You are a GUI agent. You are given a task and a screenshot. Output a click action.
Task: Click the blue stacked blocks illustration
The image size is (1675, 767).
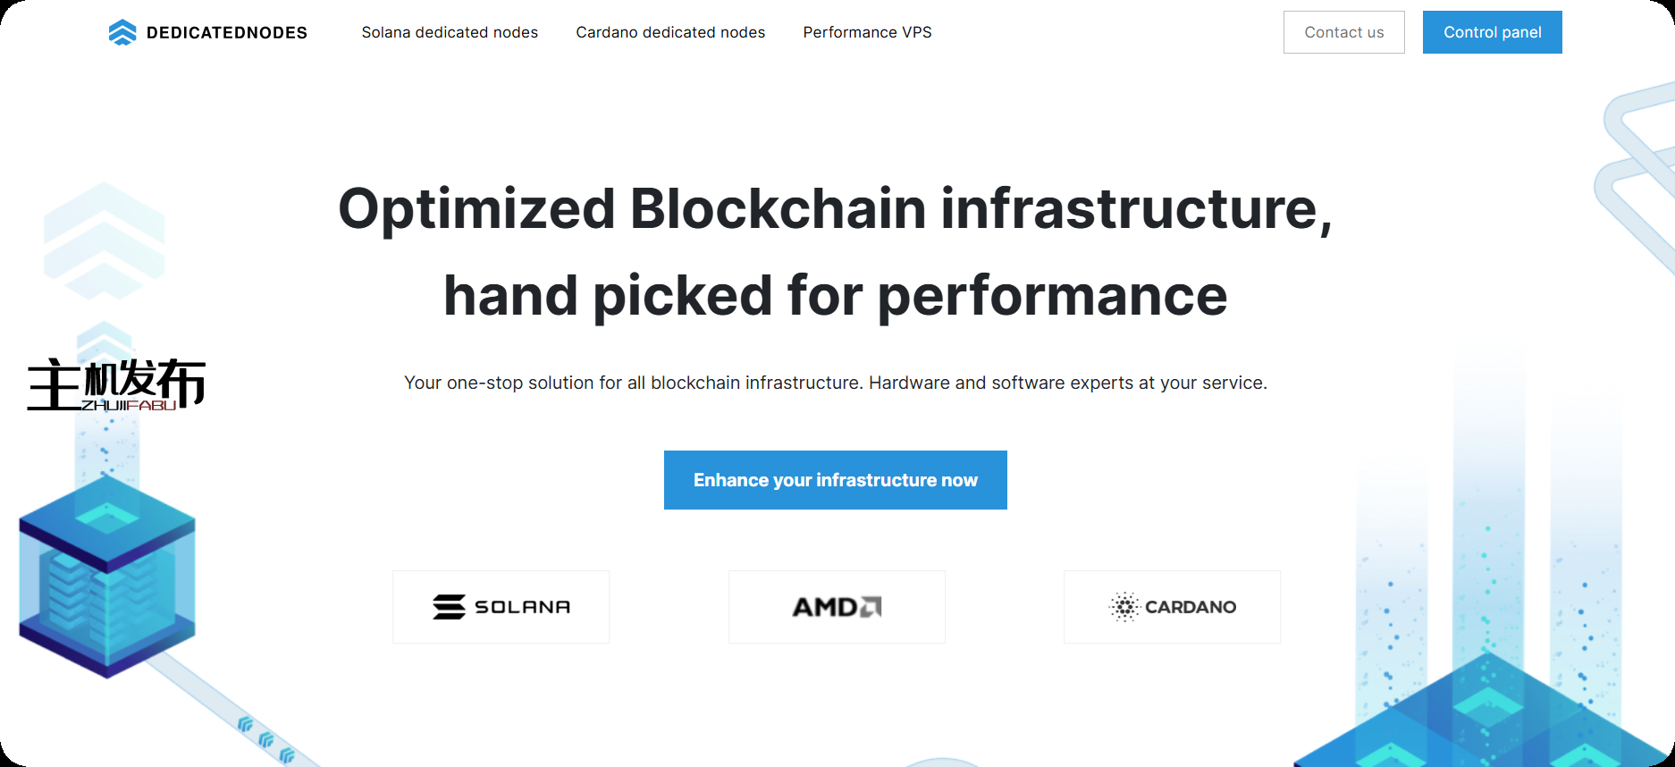point(1484,715)
